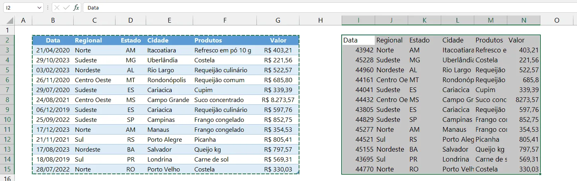Click the value R$ 330,03
This screenshot has height=181, width=577.
[x=278, y=169]
